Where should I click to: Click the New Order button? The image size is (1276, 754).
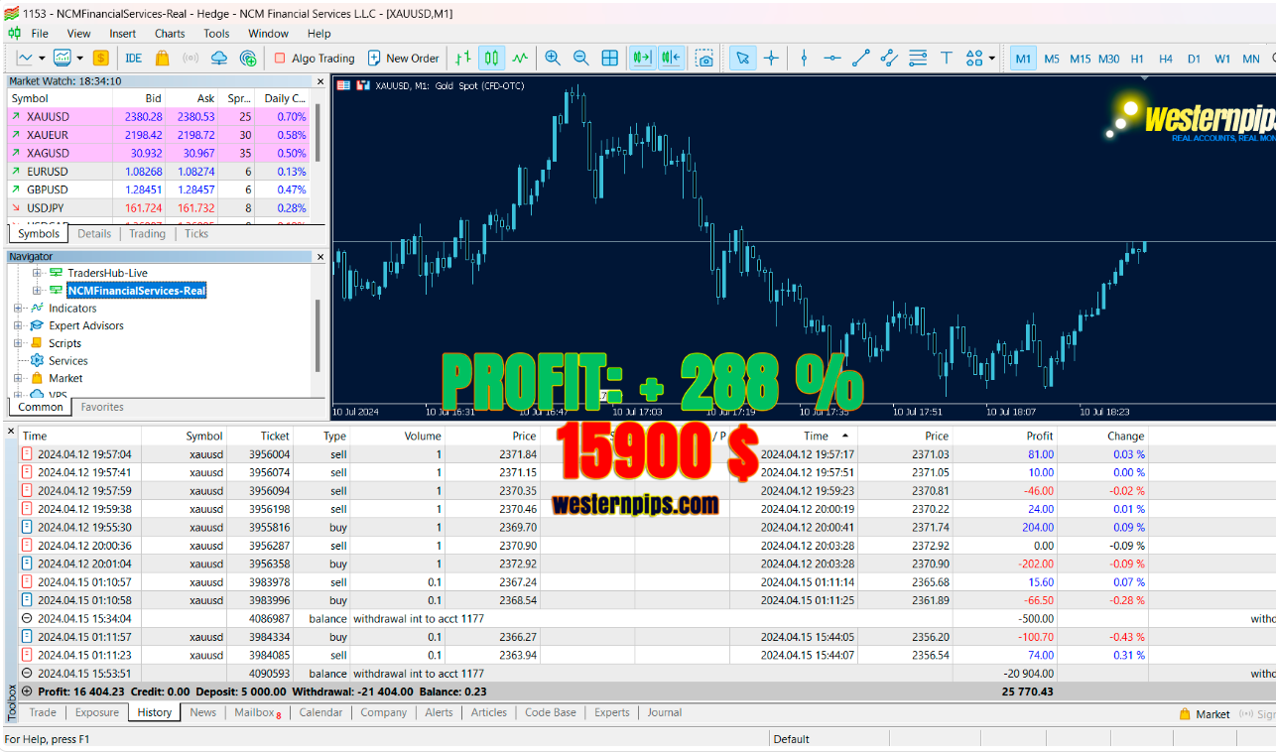click(x=403, y=59)
